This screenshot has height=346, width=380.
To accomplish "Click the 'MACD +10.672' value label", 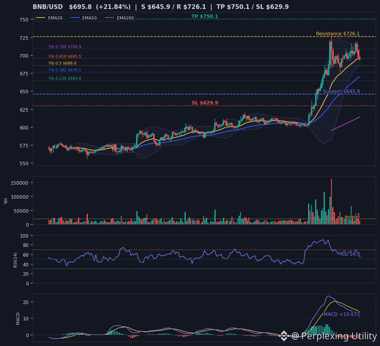I will (x=342, y=314).
